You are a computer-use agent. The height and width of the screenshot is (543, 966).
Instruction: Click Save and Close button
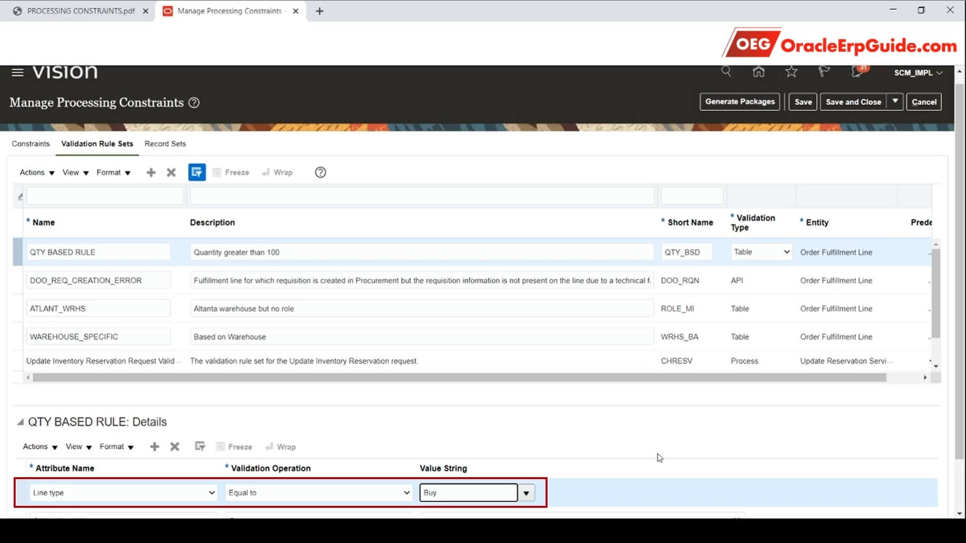pyautogui.click(x=853, y=102)
